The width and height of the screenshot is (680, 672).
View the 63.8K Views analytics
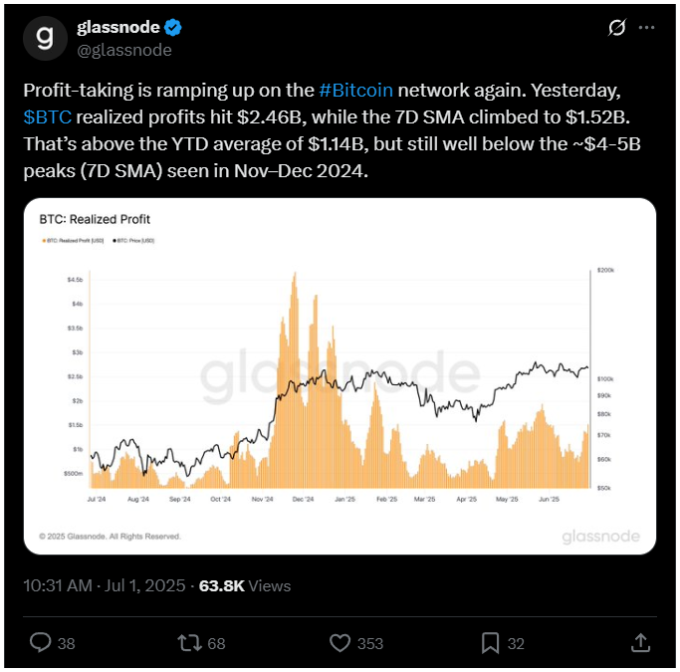tap(245, 585)
